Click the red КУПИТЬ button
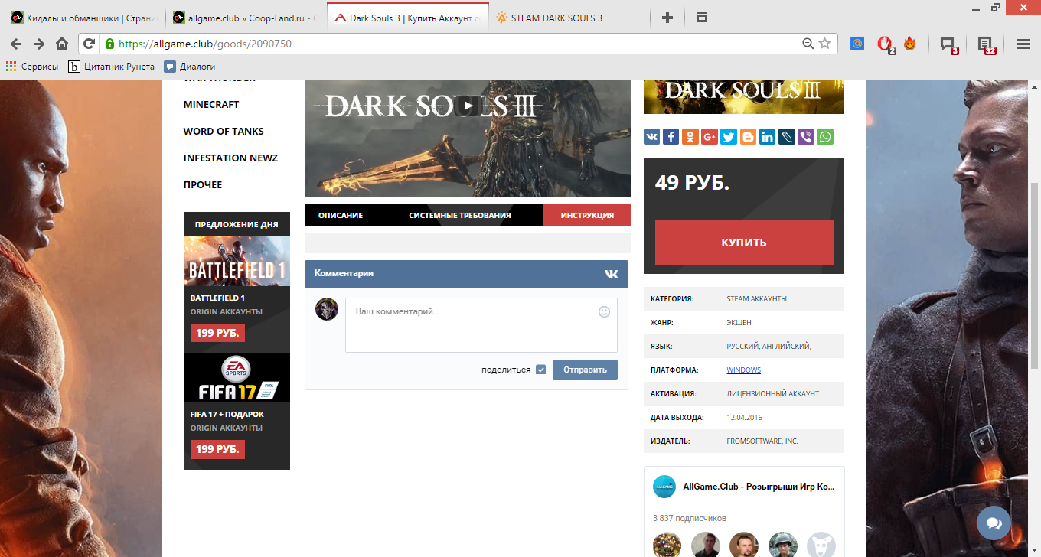The width and height of the screenshot is (1041, 557). coord(744,243)
